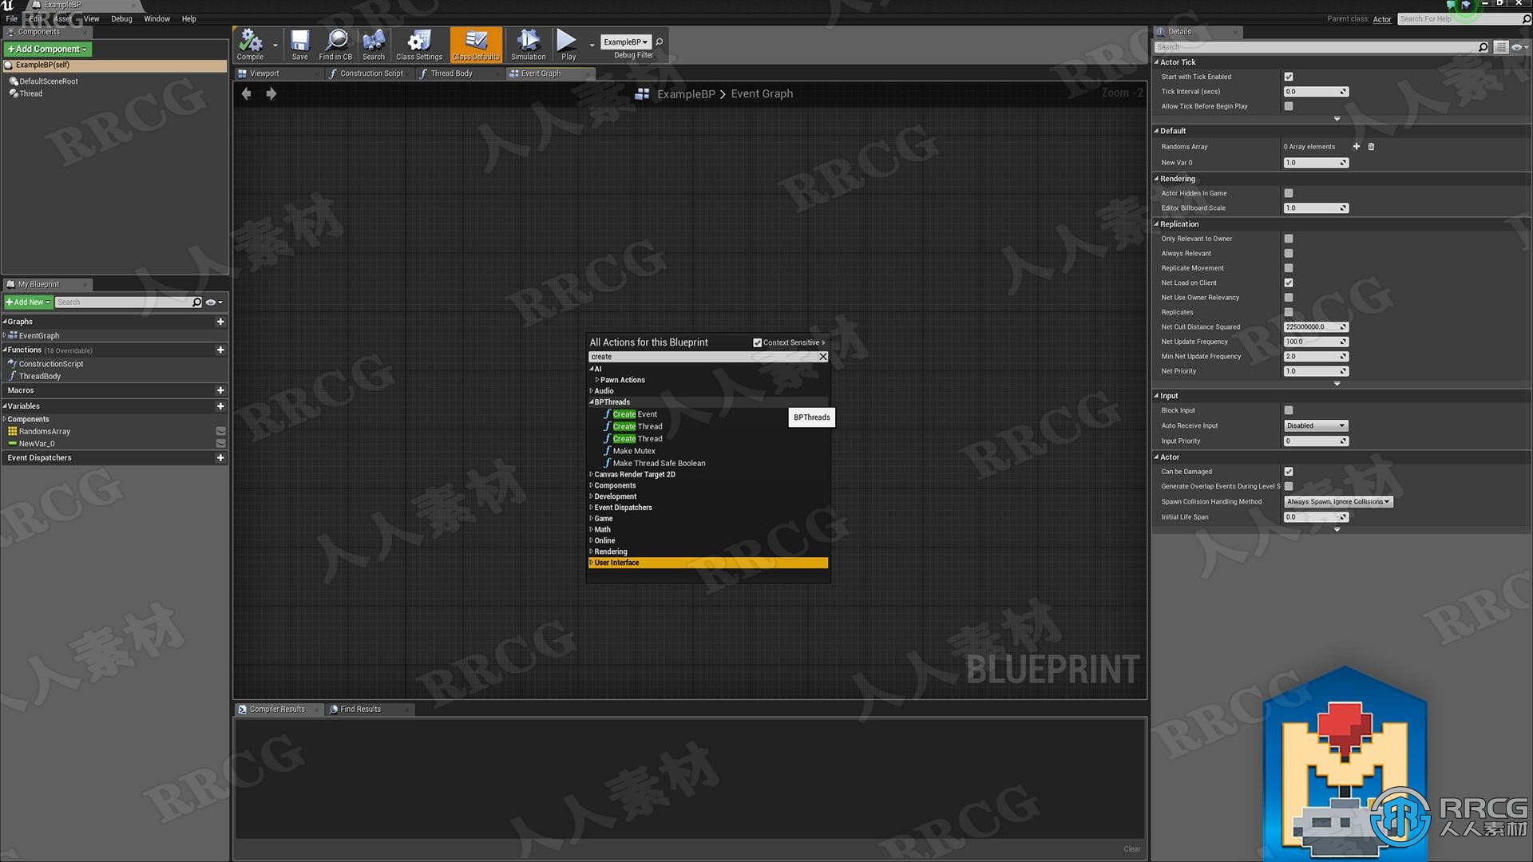Compile the blueprint

(x=251, y=45)
